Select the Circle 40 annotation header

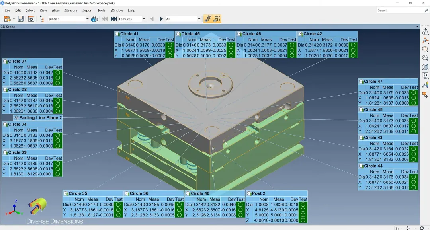pyautogui.click(x=215, y=193)
